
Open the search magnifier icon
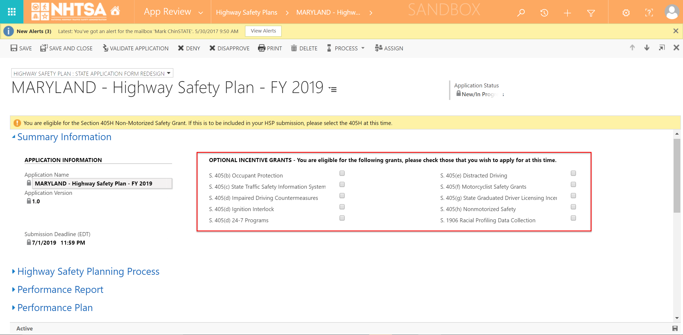tap(521, 13)
